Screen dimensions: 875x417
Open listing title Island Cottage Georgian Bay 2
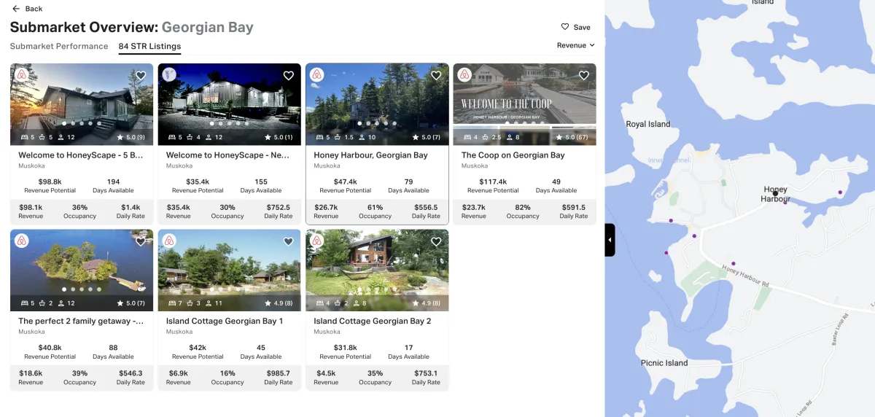coord(373,321)
